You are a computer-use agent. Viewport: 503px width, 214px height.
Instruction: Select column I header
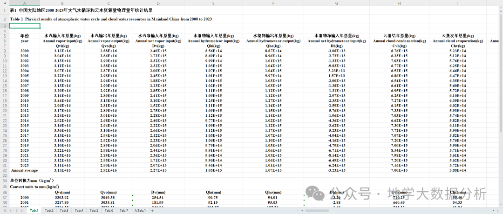click(458, 3)
